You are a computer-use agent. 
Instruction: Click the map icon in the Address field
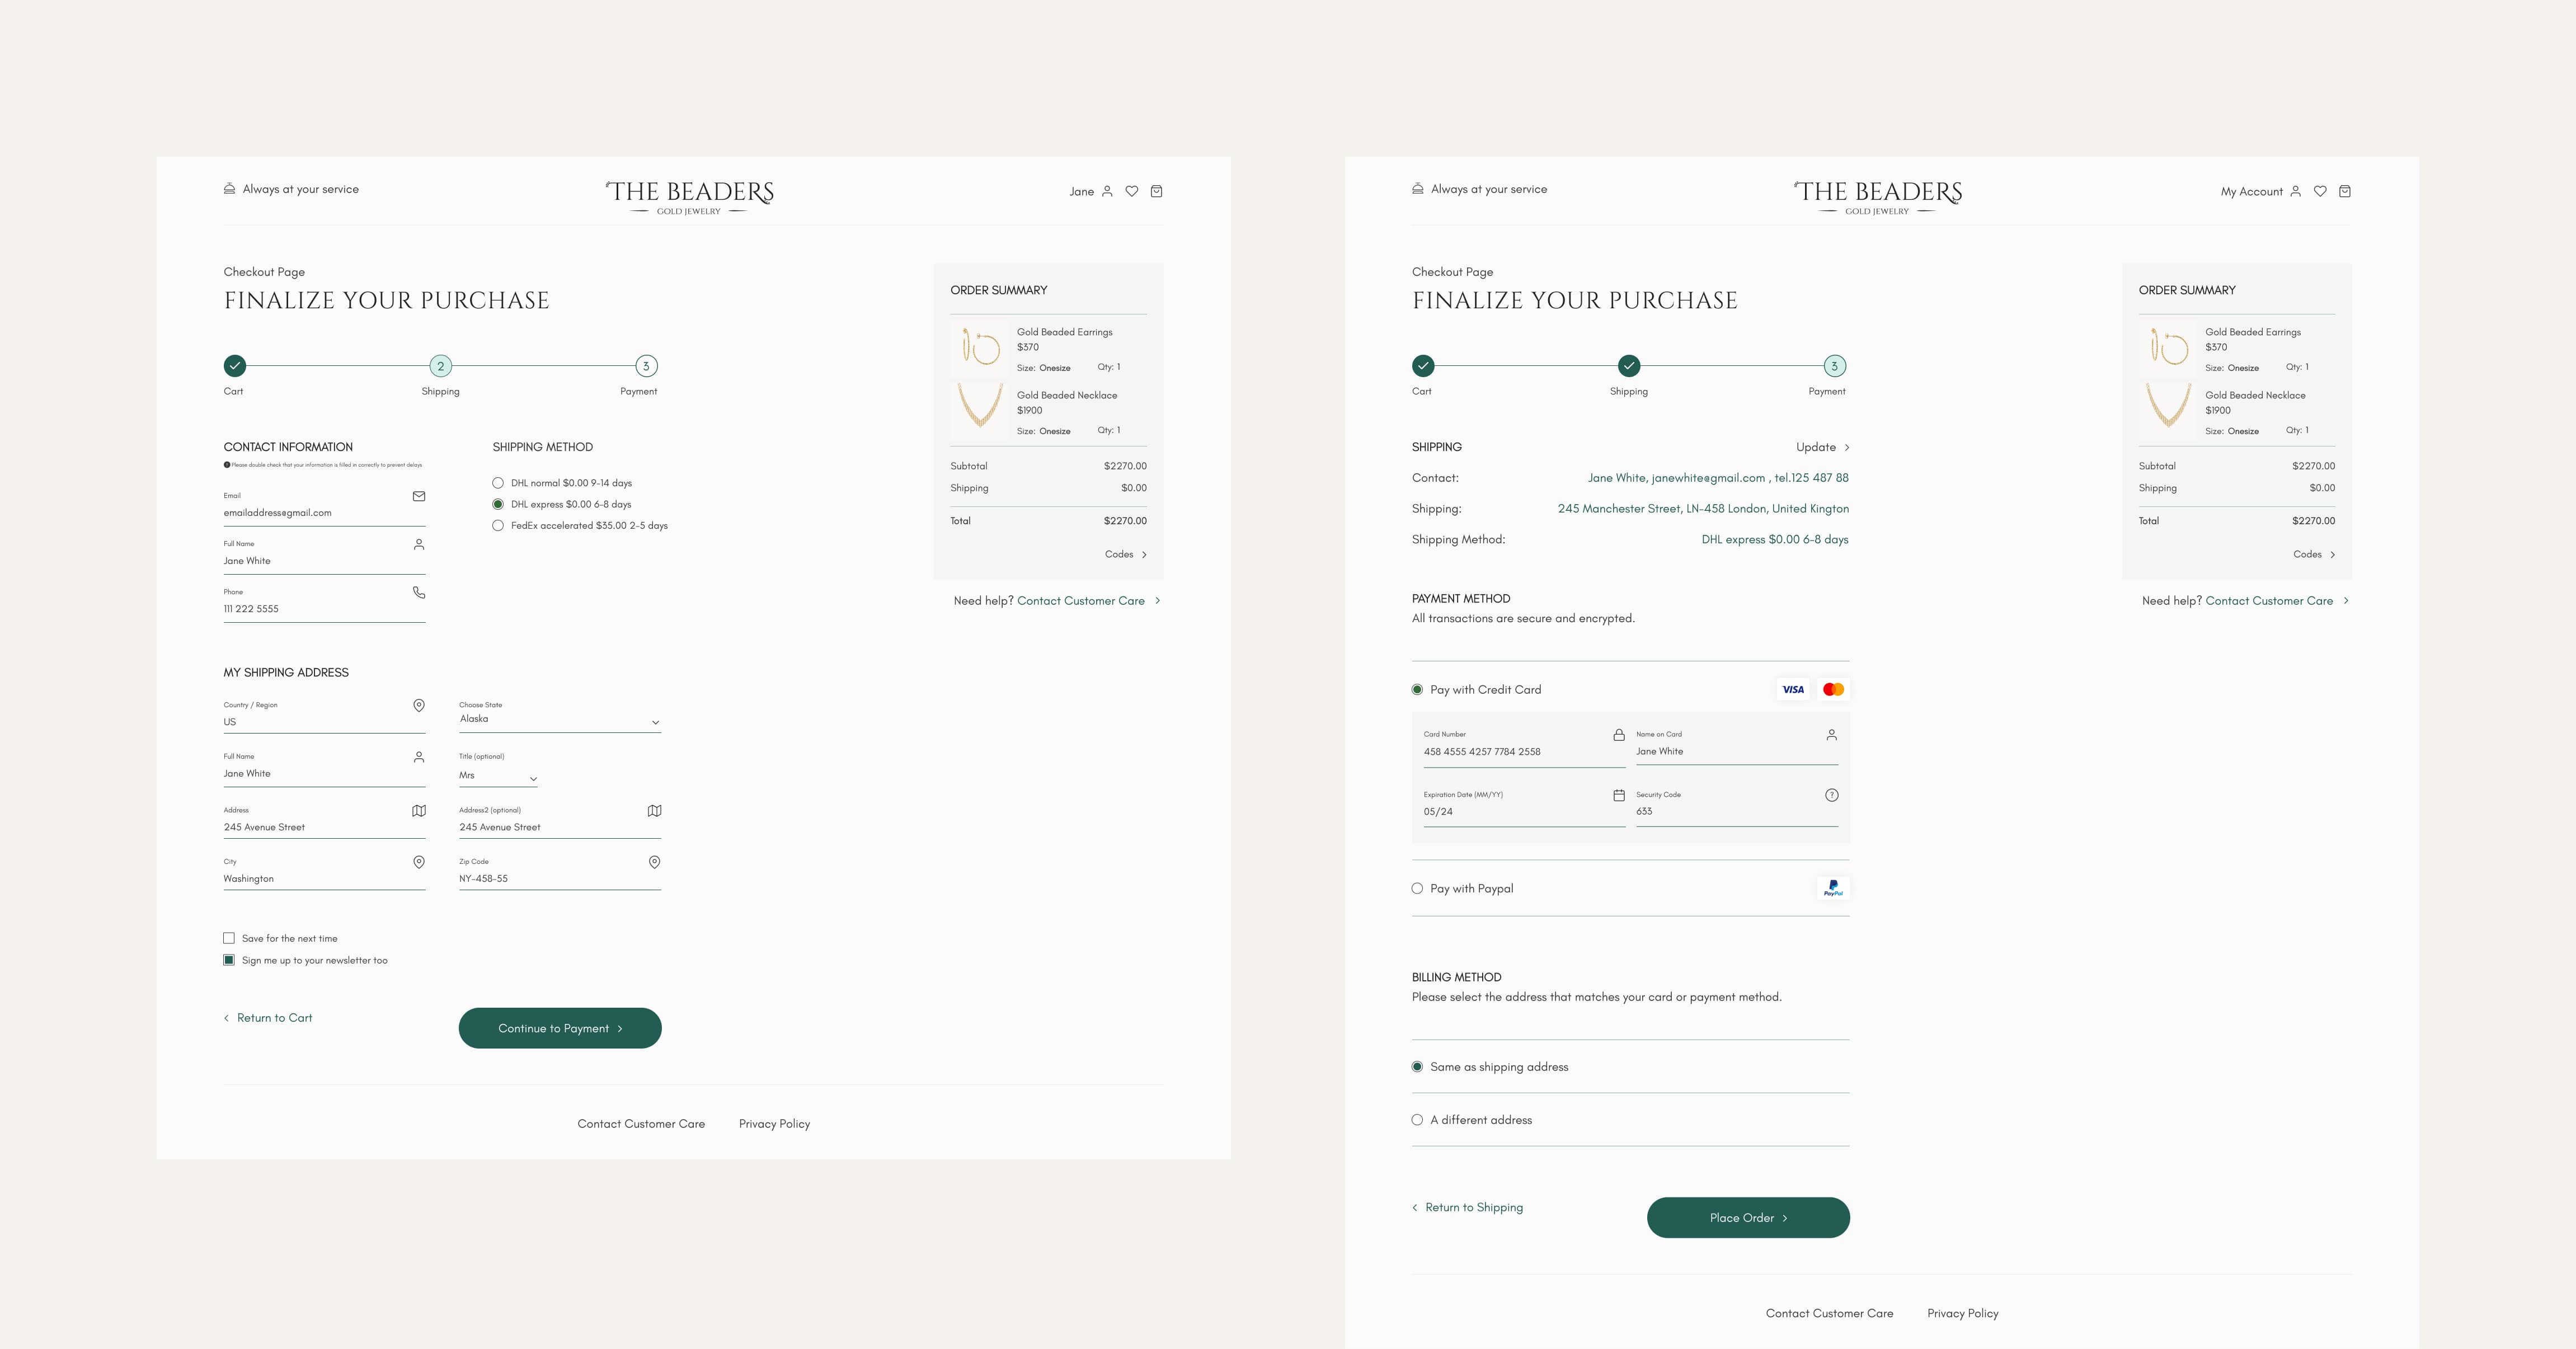click(419, 810)
